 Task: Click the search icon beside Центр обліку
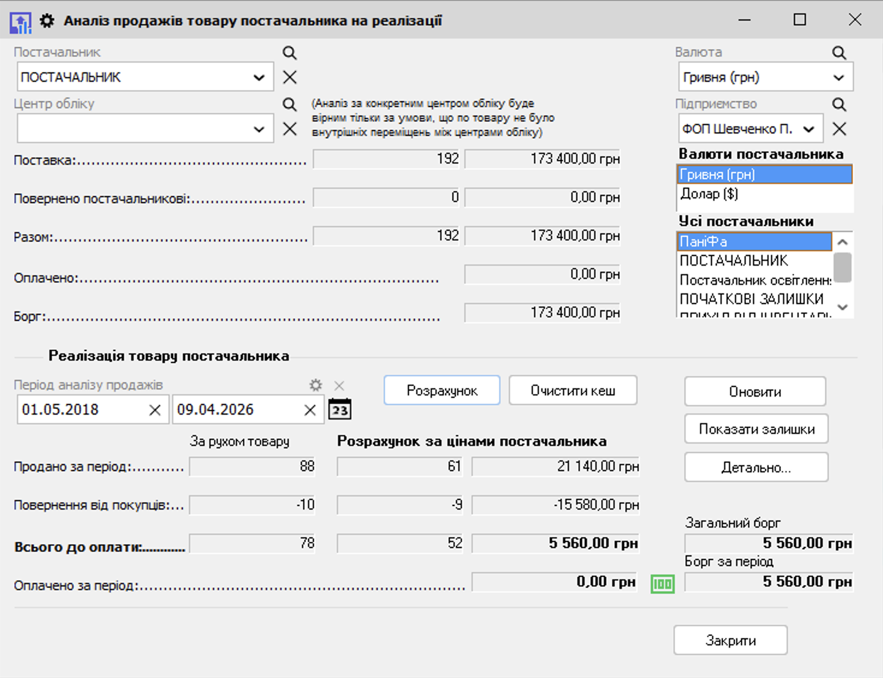289,105
